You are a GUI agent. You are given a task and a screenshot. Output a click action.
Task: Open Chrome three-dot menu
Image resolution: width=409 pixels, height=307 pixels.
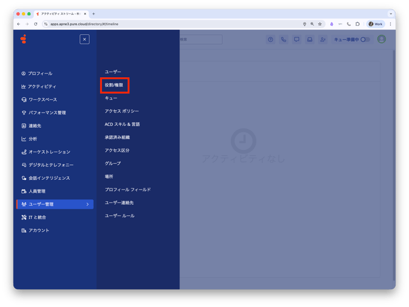(x=391, y=24)
